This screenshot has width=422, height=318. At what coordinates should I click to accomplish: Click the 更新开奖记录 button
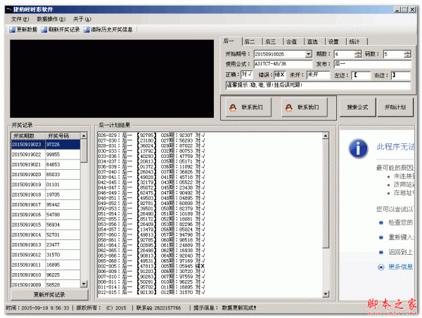click(x=49, y=295)
